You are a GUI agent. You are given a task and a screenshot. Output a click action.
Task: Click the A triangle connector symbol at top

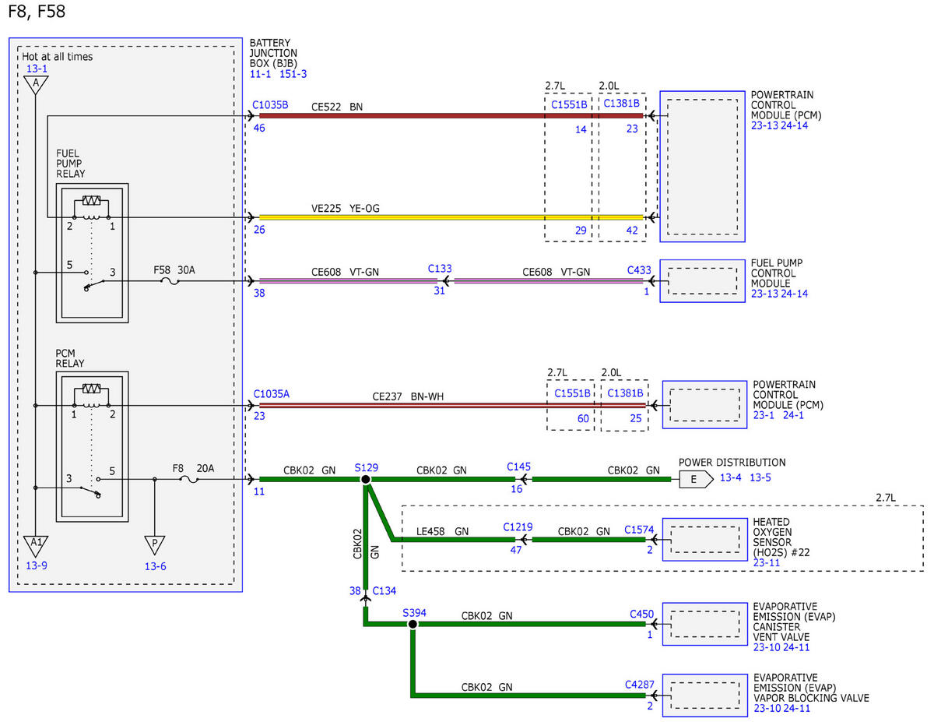pos(36,85)
